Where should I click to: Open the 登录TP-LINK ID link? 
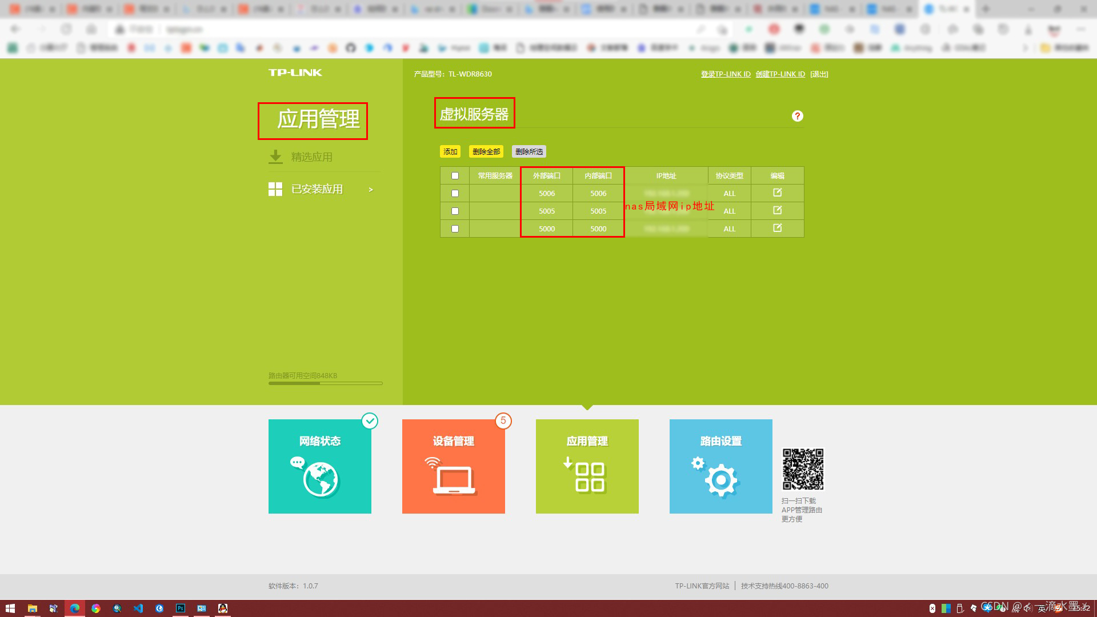726,74
